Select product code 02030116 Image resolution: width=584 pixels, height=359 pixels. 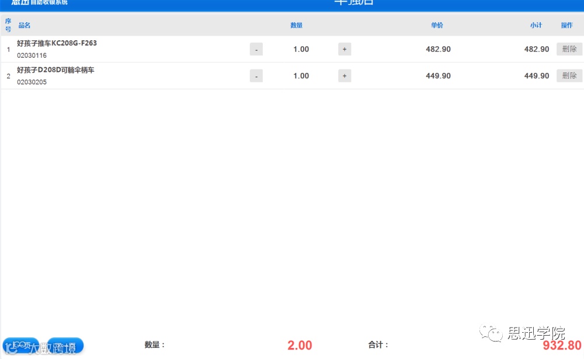pyautogui.click(x=32, y=55)
